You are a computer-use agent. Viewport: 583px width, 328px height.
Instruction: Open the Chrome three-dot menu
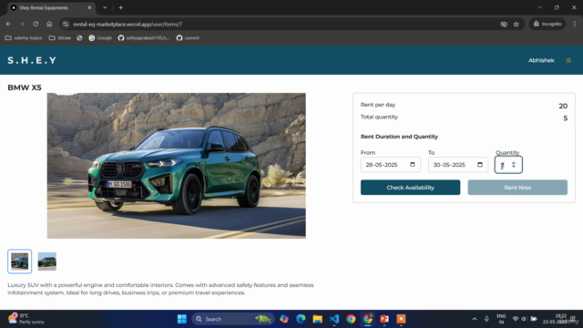click(575, 24)
